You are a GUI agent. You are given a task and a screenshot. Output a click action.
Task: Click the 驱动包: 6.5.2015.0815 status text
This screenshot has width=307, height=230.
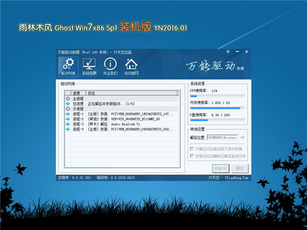pyautogui.click(x=116, y=178)
